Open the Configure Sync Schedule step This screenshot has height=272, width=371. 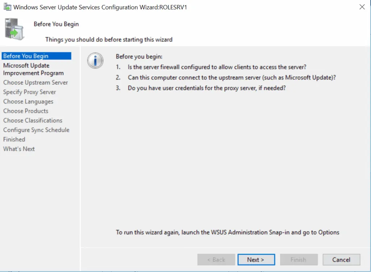click(x=36, y=130)
